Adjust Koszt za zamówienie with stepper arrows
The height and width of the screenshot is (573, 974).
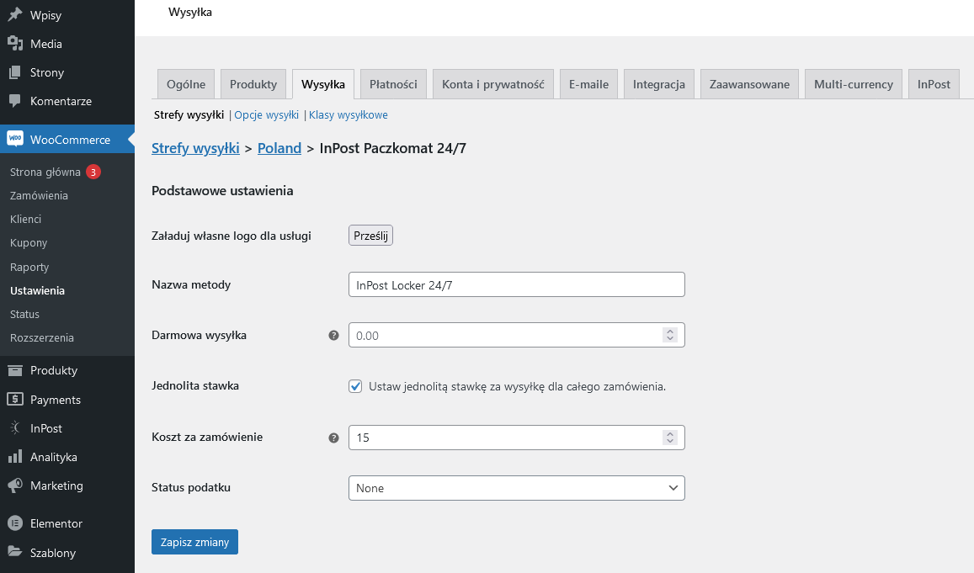tap(669, 438)
